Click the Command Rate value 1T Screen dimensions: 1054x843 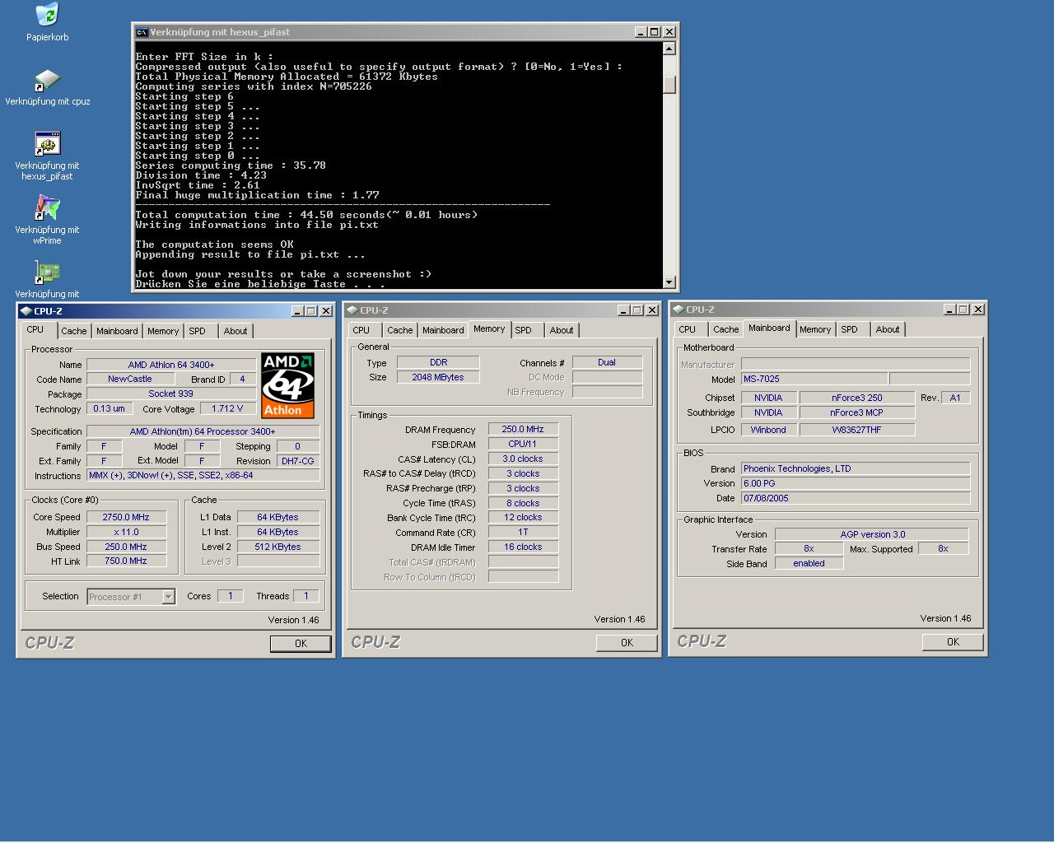(523, 532)
